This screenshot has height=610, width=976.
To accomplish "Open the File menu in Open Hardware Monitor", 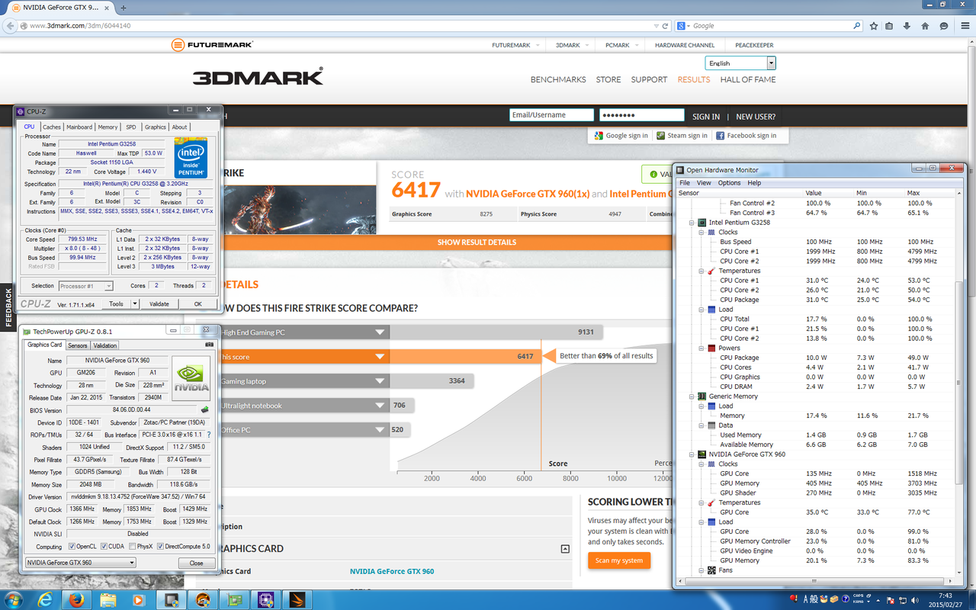I will [685, 183].
